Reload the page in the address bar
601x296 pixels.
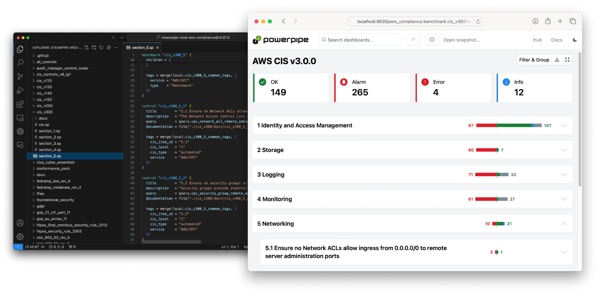478,22
